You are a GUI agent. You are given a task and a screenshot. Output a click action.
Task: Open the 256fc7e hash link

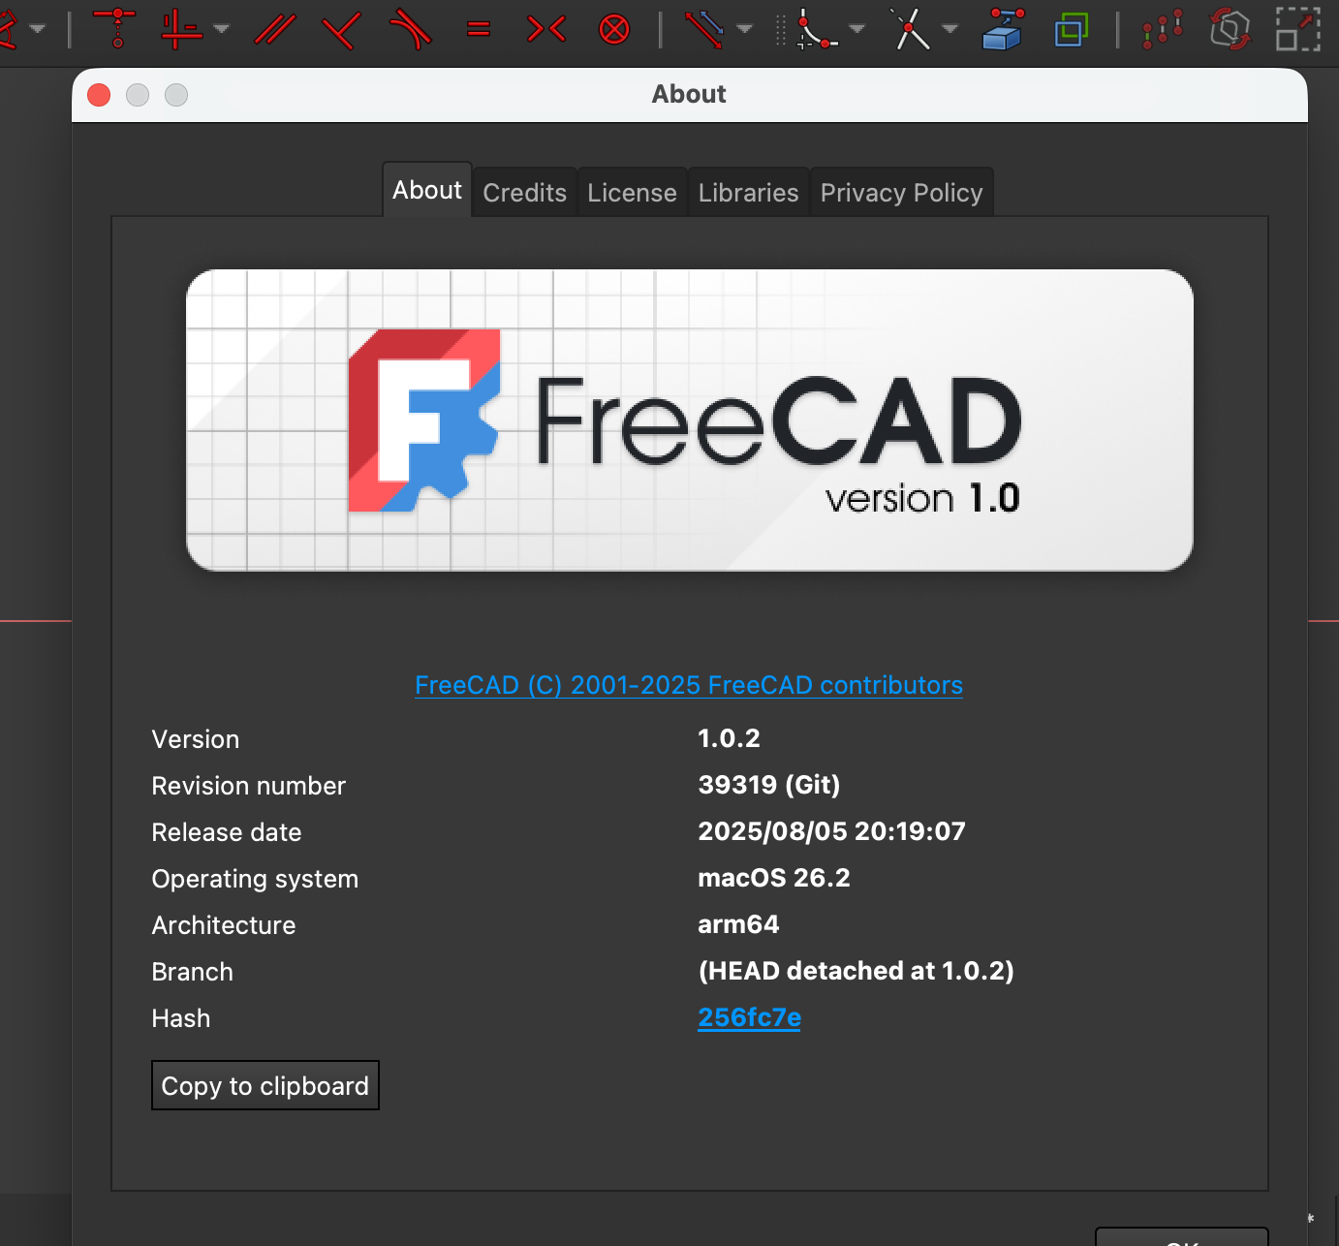tap(749, 1017)
